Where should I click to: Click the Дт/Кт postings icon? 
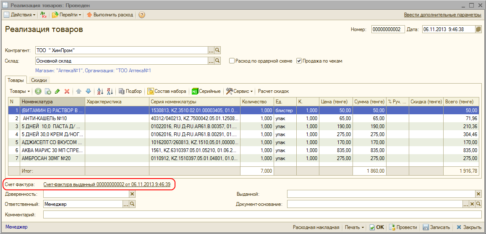tap(44, 15)
